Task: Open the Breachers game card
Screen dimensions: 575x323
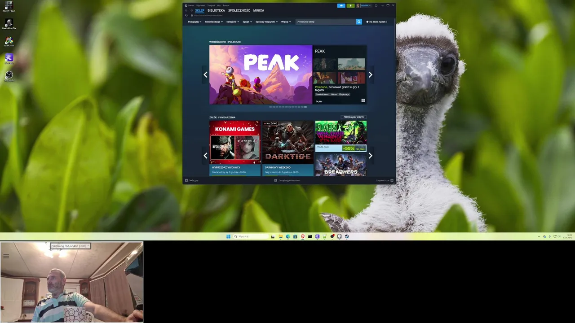Action: (341, 165)
